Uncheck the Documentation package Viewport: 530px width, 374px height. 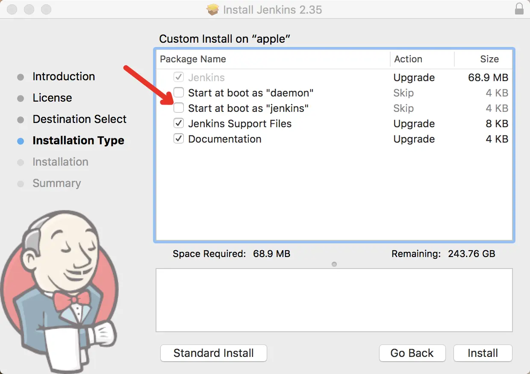[179, 139]
